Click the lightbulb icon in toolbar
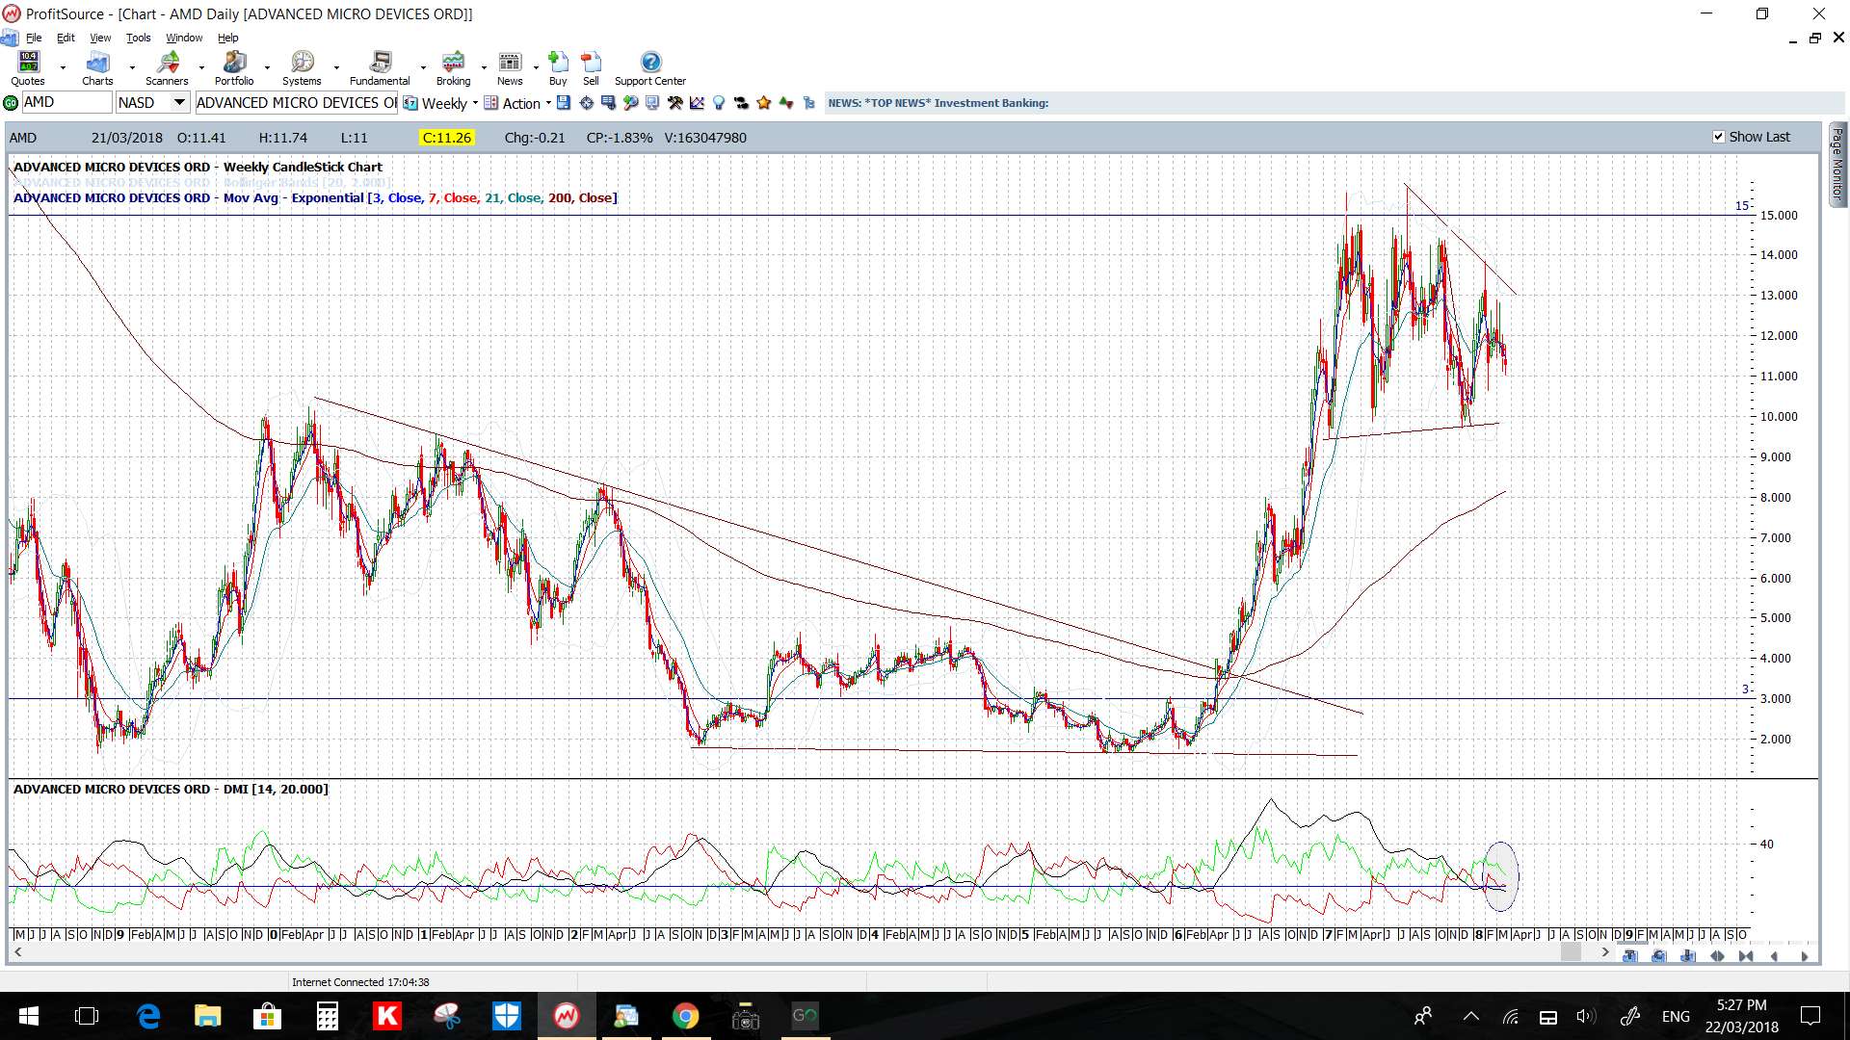Viewport: 1850px width, 1040px height. [719, 103]
